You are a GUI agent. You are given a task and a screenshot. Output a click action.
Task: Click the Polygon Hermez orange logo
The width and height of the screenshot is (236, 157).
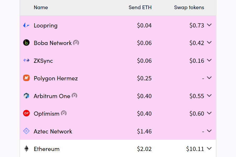(26, 78)
